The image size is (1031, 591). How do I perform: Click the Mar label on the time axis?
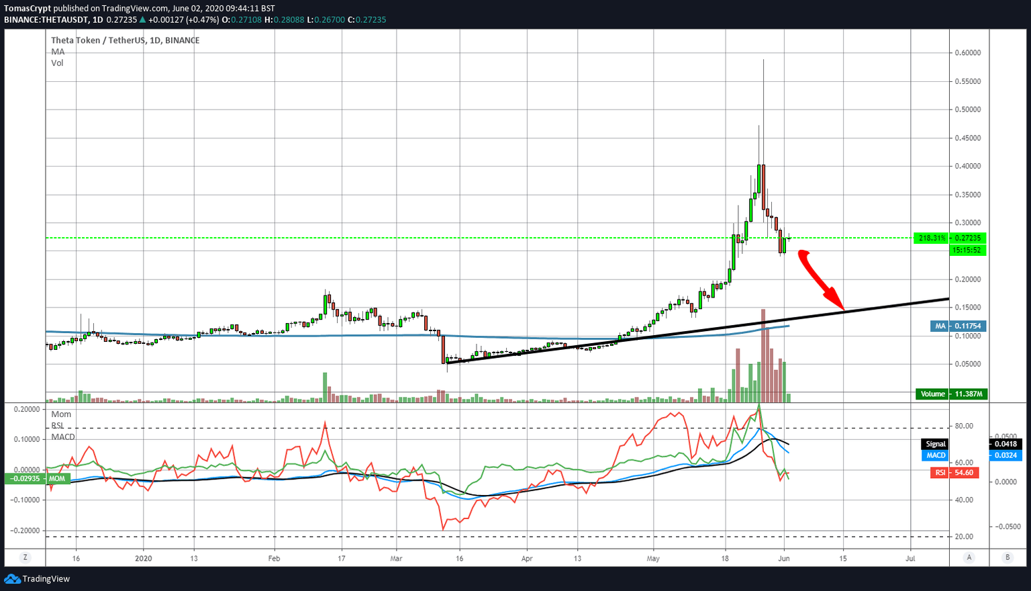coord(397,558)
